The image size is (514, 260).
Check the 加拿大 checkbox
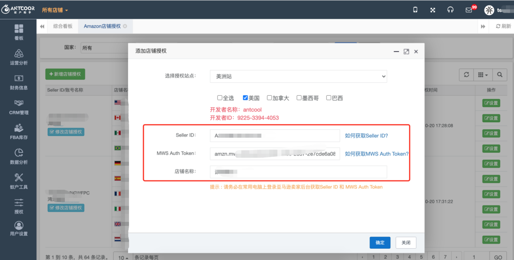(269, 98)
